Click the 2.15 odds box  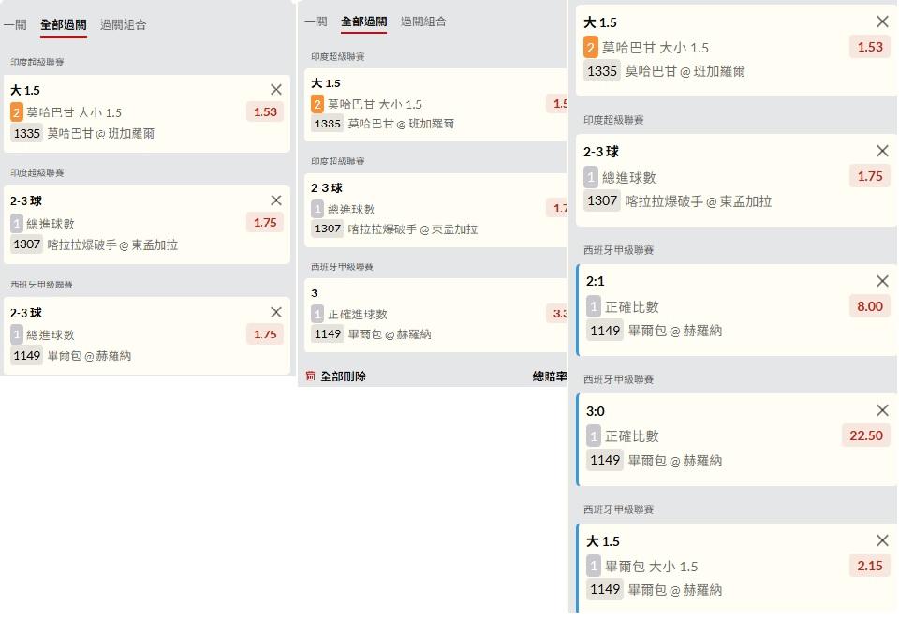click(x=868, y=566)
